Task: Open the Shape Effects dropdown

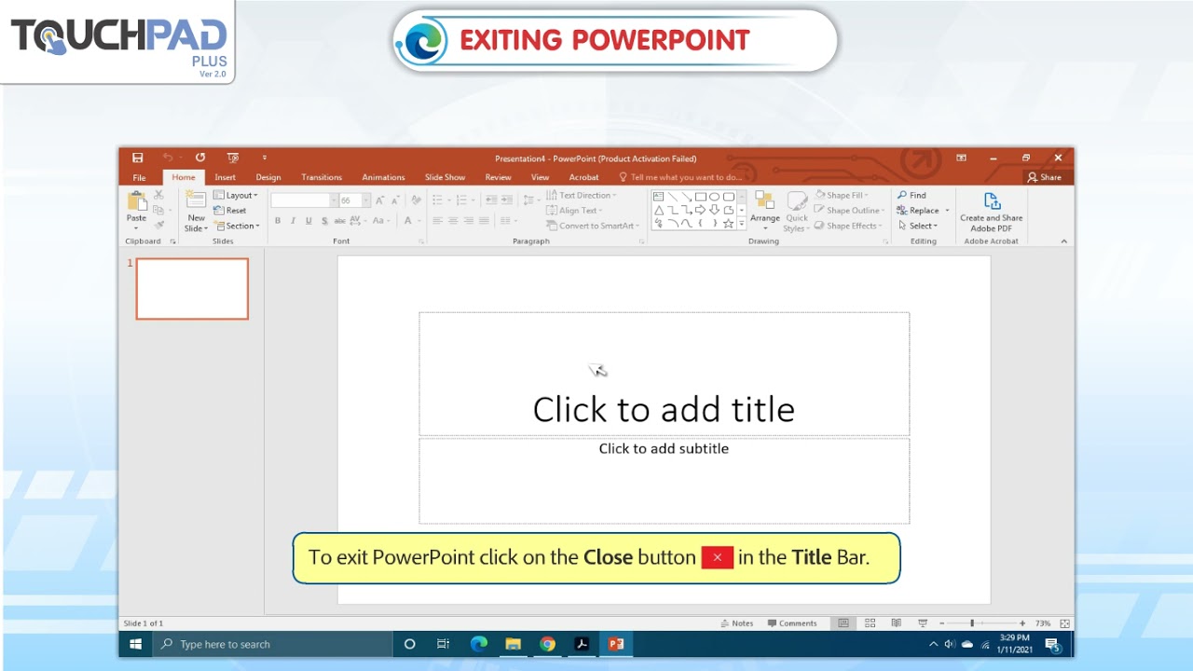Action: click(848, 226)
